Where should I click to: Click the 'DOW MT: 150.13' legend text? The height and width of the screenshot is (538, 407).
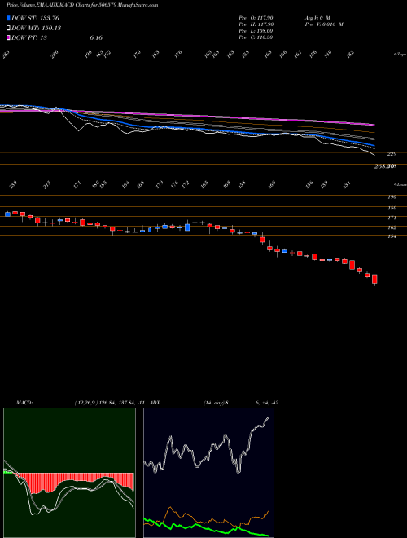37,28
